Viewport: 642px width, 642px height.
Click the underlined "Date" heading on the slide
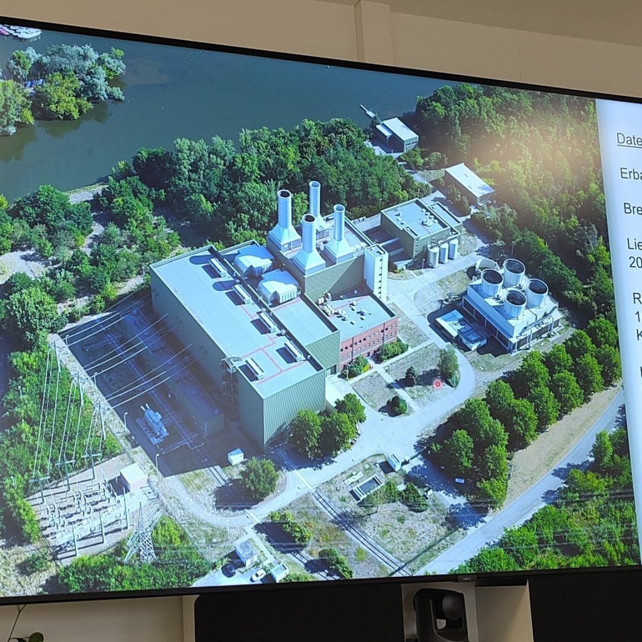pos(628,140)
